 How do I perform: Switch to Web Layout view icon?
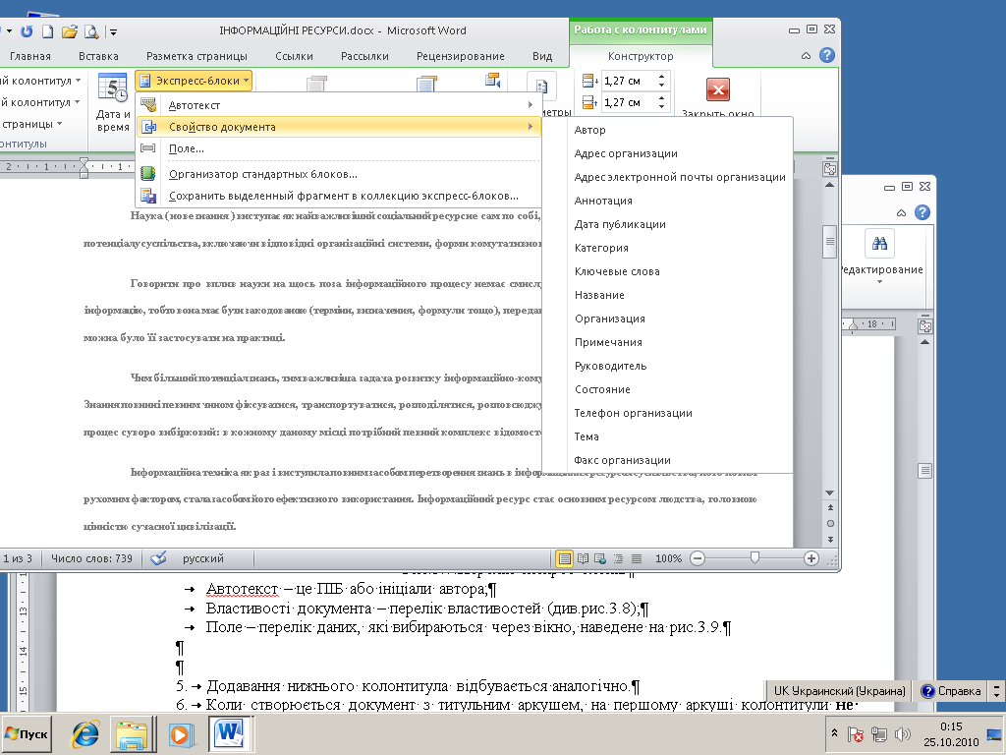click(x=600, y=558)
